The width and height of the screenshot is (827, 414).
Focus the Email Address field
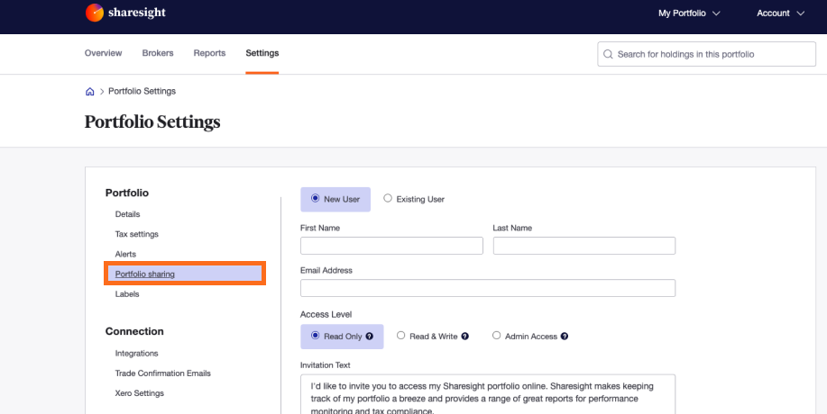(x=488, y=288)
